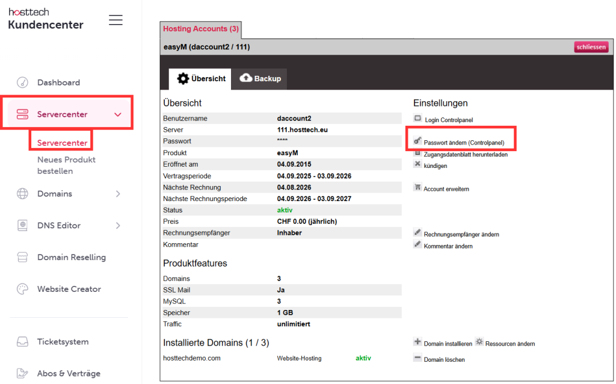Viewport: 616px width, 384px height.
Task: Click the Ressourcen ändern gear icon
Action: tap(479, 342)
